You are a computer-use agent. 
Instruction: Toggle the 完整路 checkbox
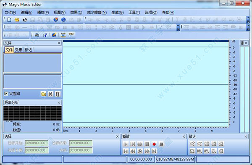[x=6, y=94]
